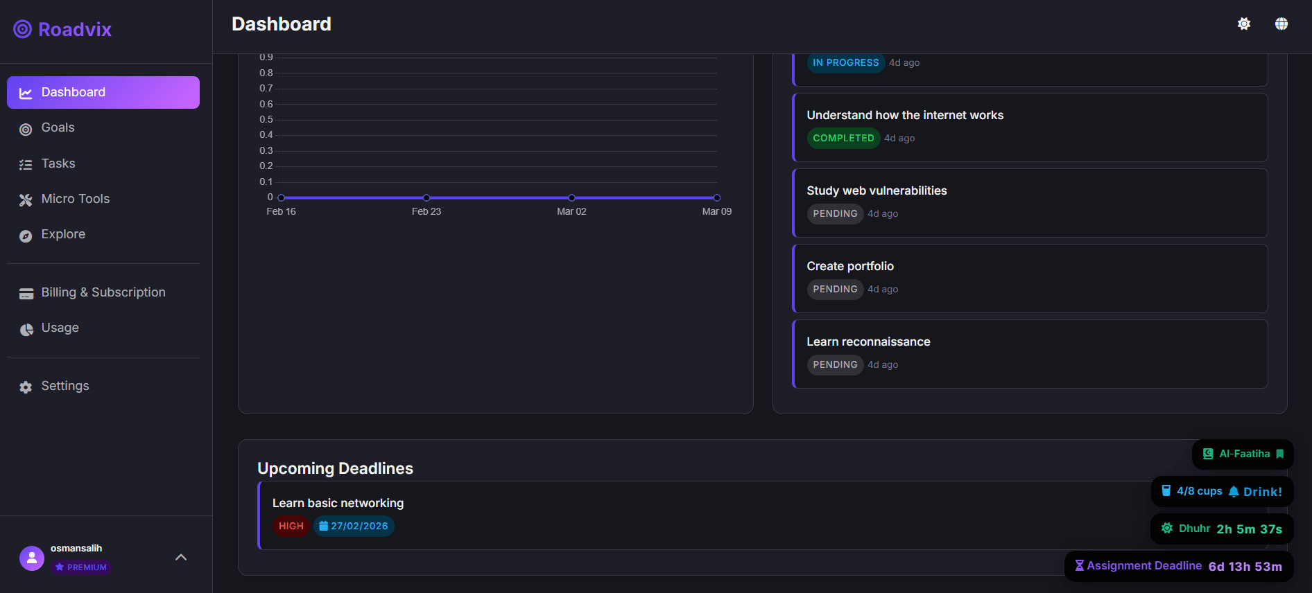Open the Goals page
Screen dimensions: 1312x593
coord(103,128)
